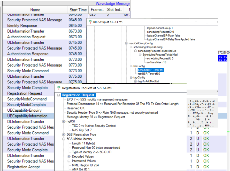Minimize the RRCSetup message window
230x171 pixels.
coord(195,22)
